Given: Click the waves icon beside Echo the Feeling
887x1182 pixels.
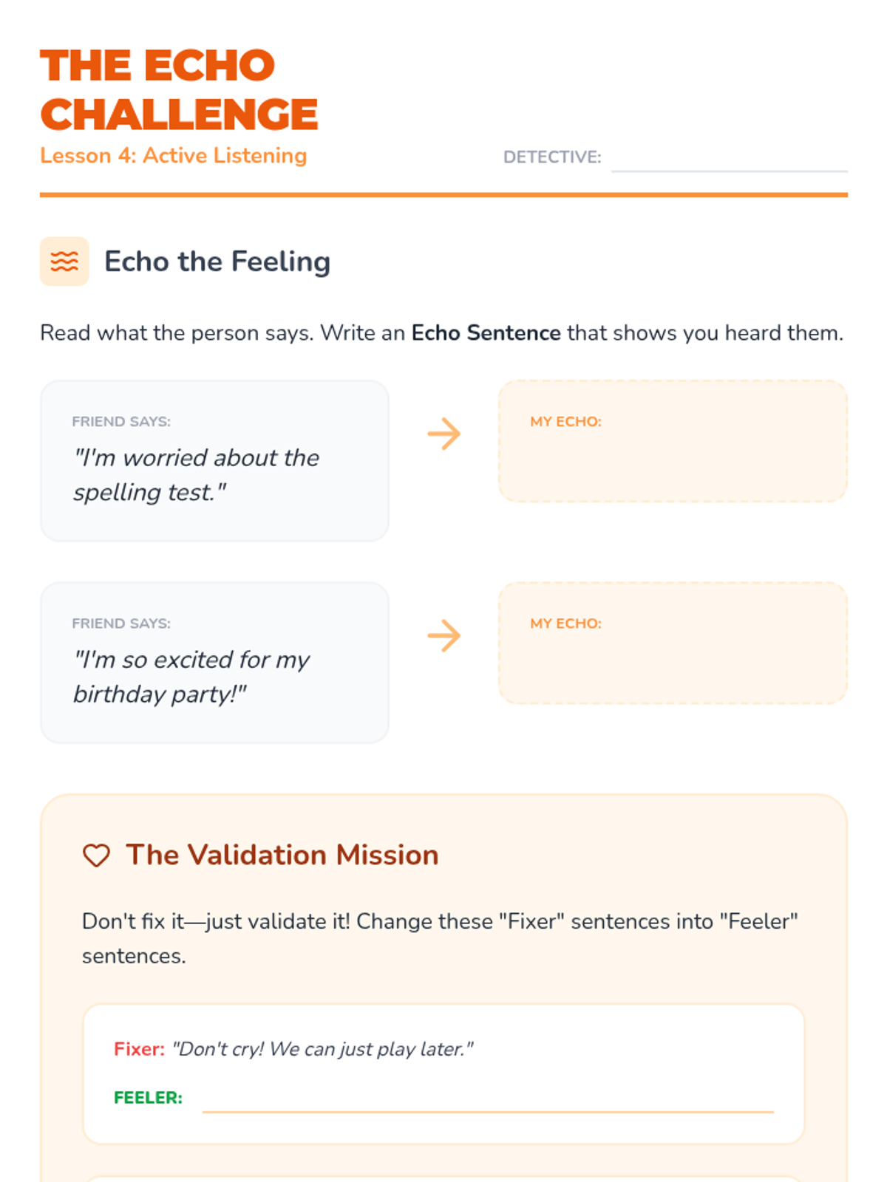Looking at the screenshot, I should (x=64, y=262).
